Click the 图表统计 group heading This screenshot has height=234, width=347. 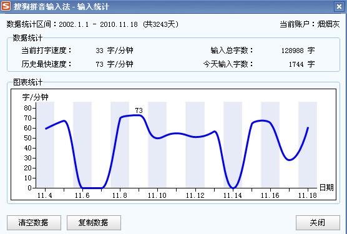pyautogui.click(x=27, y=82)
